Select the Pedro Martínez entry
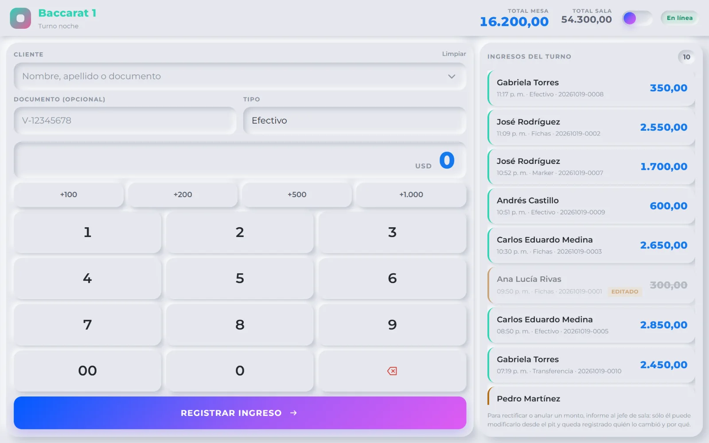The height and width of the screenshot is (443, 709). pos(591,397)
